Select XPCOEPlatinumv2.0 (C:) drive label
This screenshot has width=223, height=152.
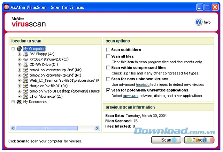coord(49,59)
